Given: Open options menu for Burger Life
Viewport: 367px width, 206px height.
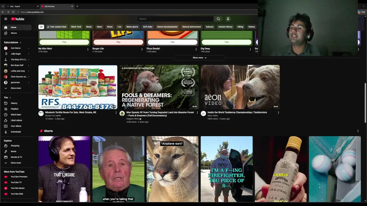Looking at the screenshot, I should [x=142, y=49].
